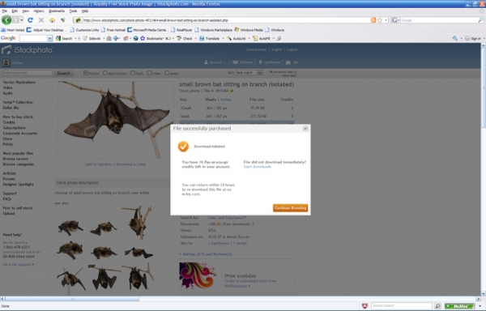Click the Secure Search magnifier button
The height and width of the screenshot is (311, 486).
pos(437,306)
